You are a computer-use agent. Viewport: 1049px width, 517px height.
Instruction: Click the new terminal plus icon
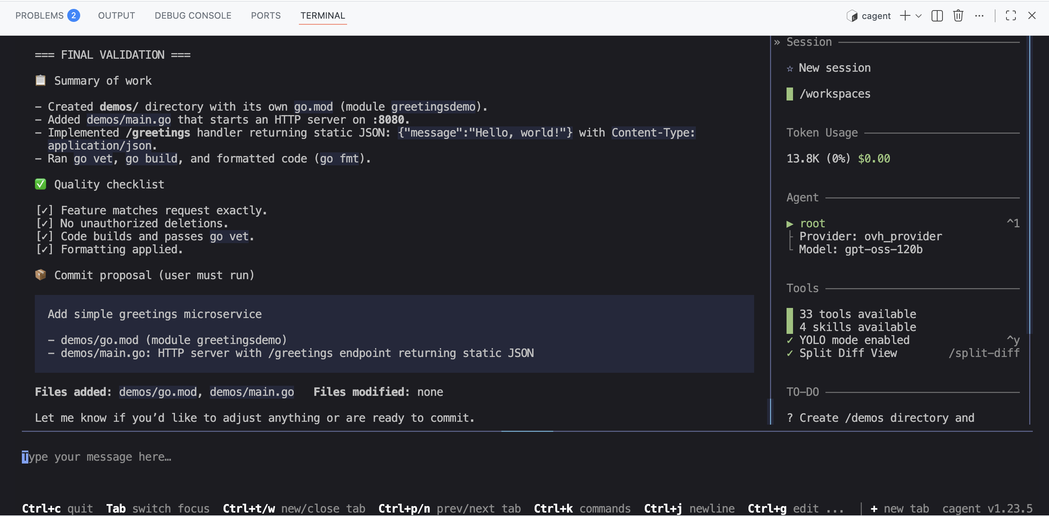click(905, 16)
